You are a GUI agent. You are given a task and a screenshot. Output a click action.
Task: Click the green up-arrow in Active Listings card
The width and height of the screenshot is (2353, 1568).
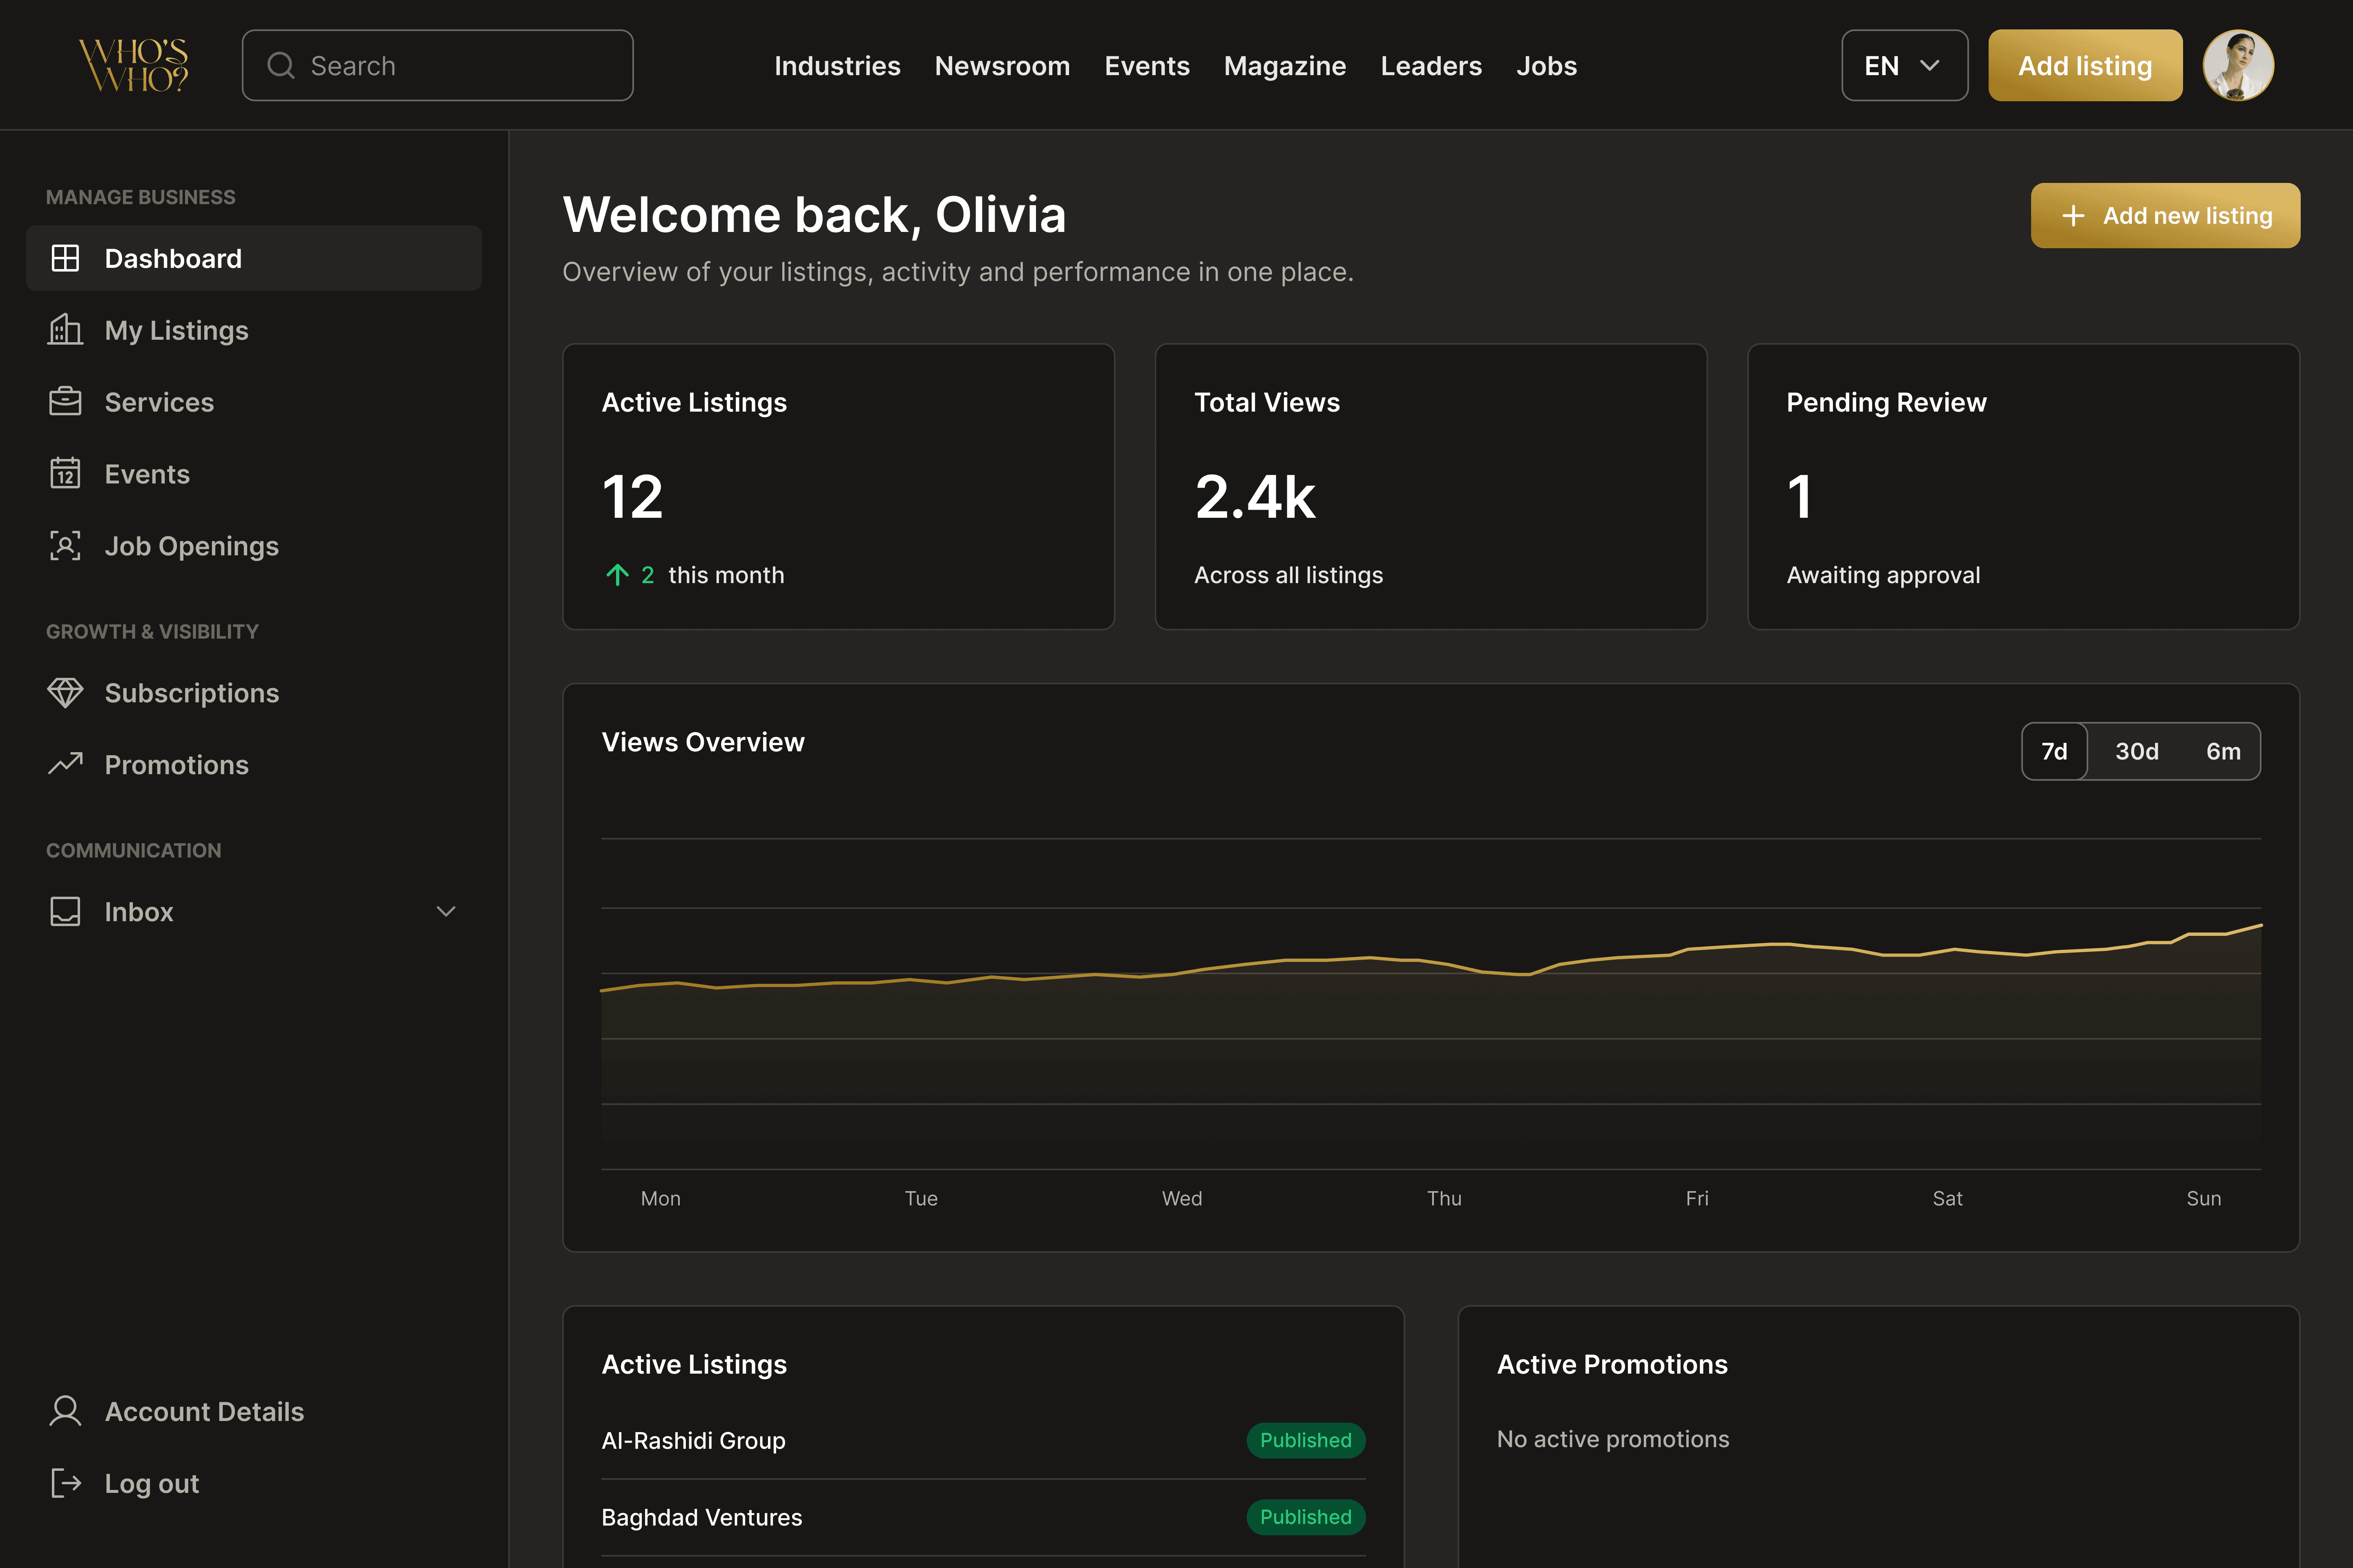coord(617,575)
